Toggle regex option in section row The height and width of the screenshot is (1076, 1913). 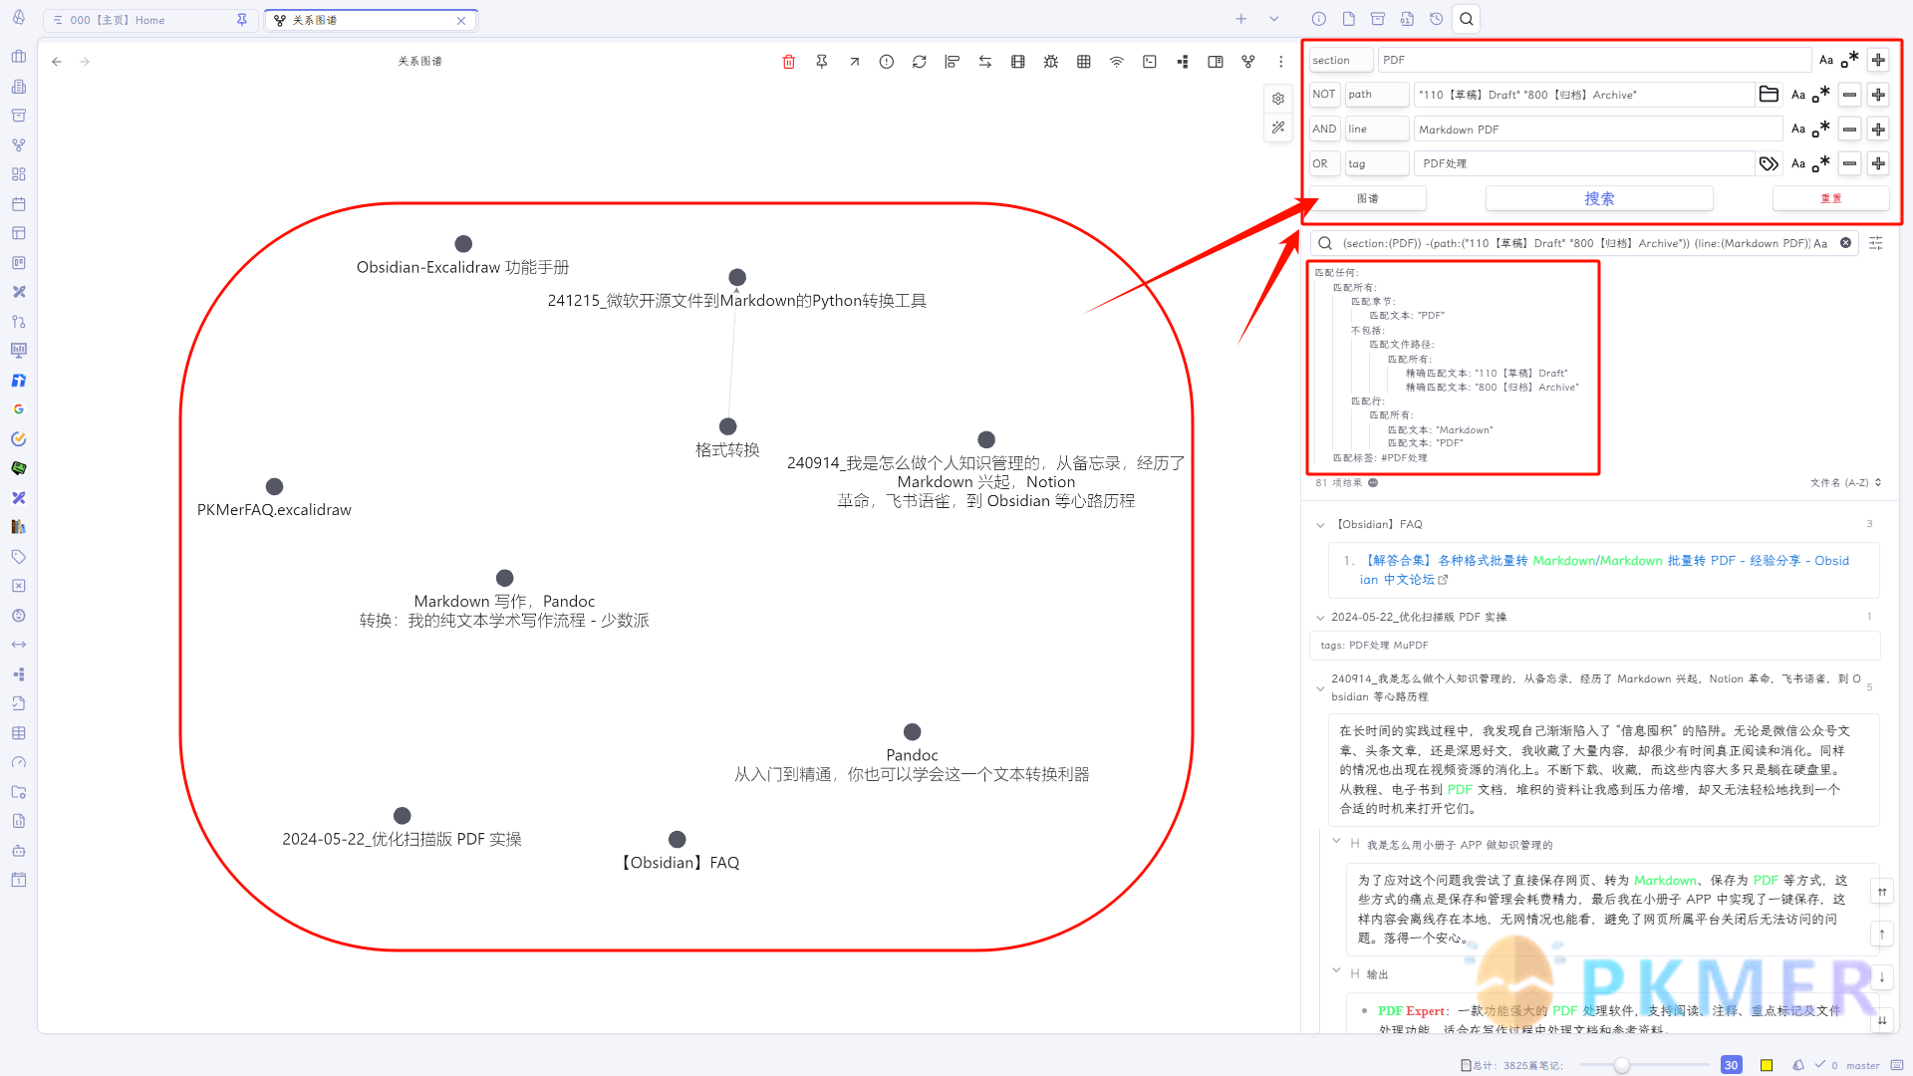click(x=1849, y=60)
